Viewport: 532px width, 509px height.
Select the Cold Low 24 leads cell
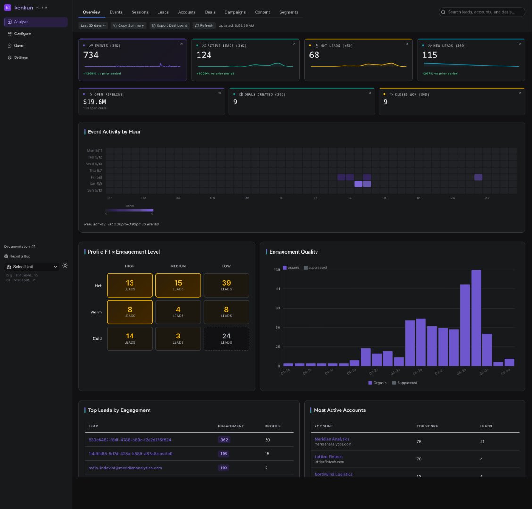(226, 338)
